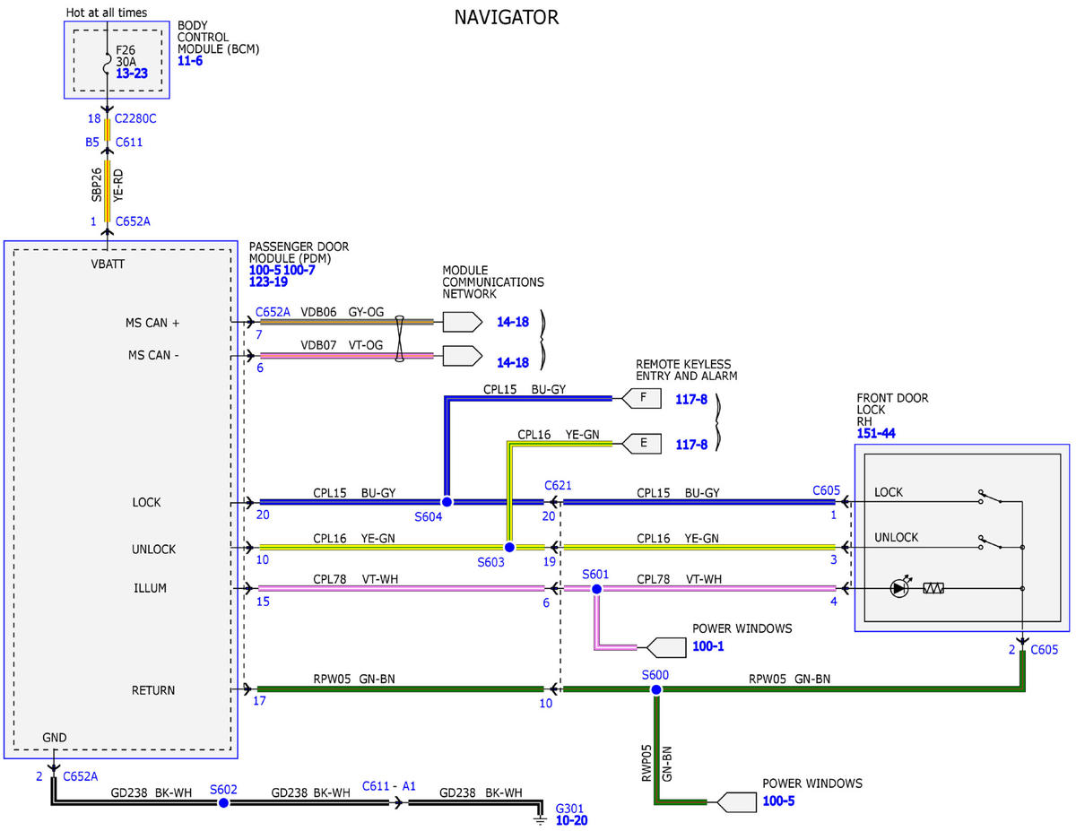The width and height of the screenshot is (1076, 831).
Task: Open the 100-7 PDM reference link
Action: point(299,269)
